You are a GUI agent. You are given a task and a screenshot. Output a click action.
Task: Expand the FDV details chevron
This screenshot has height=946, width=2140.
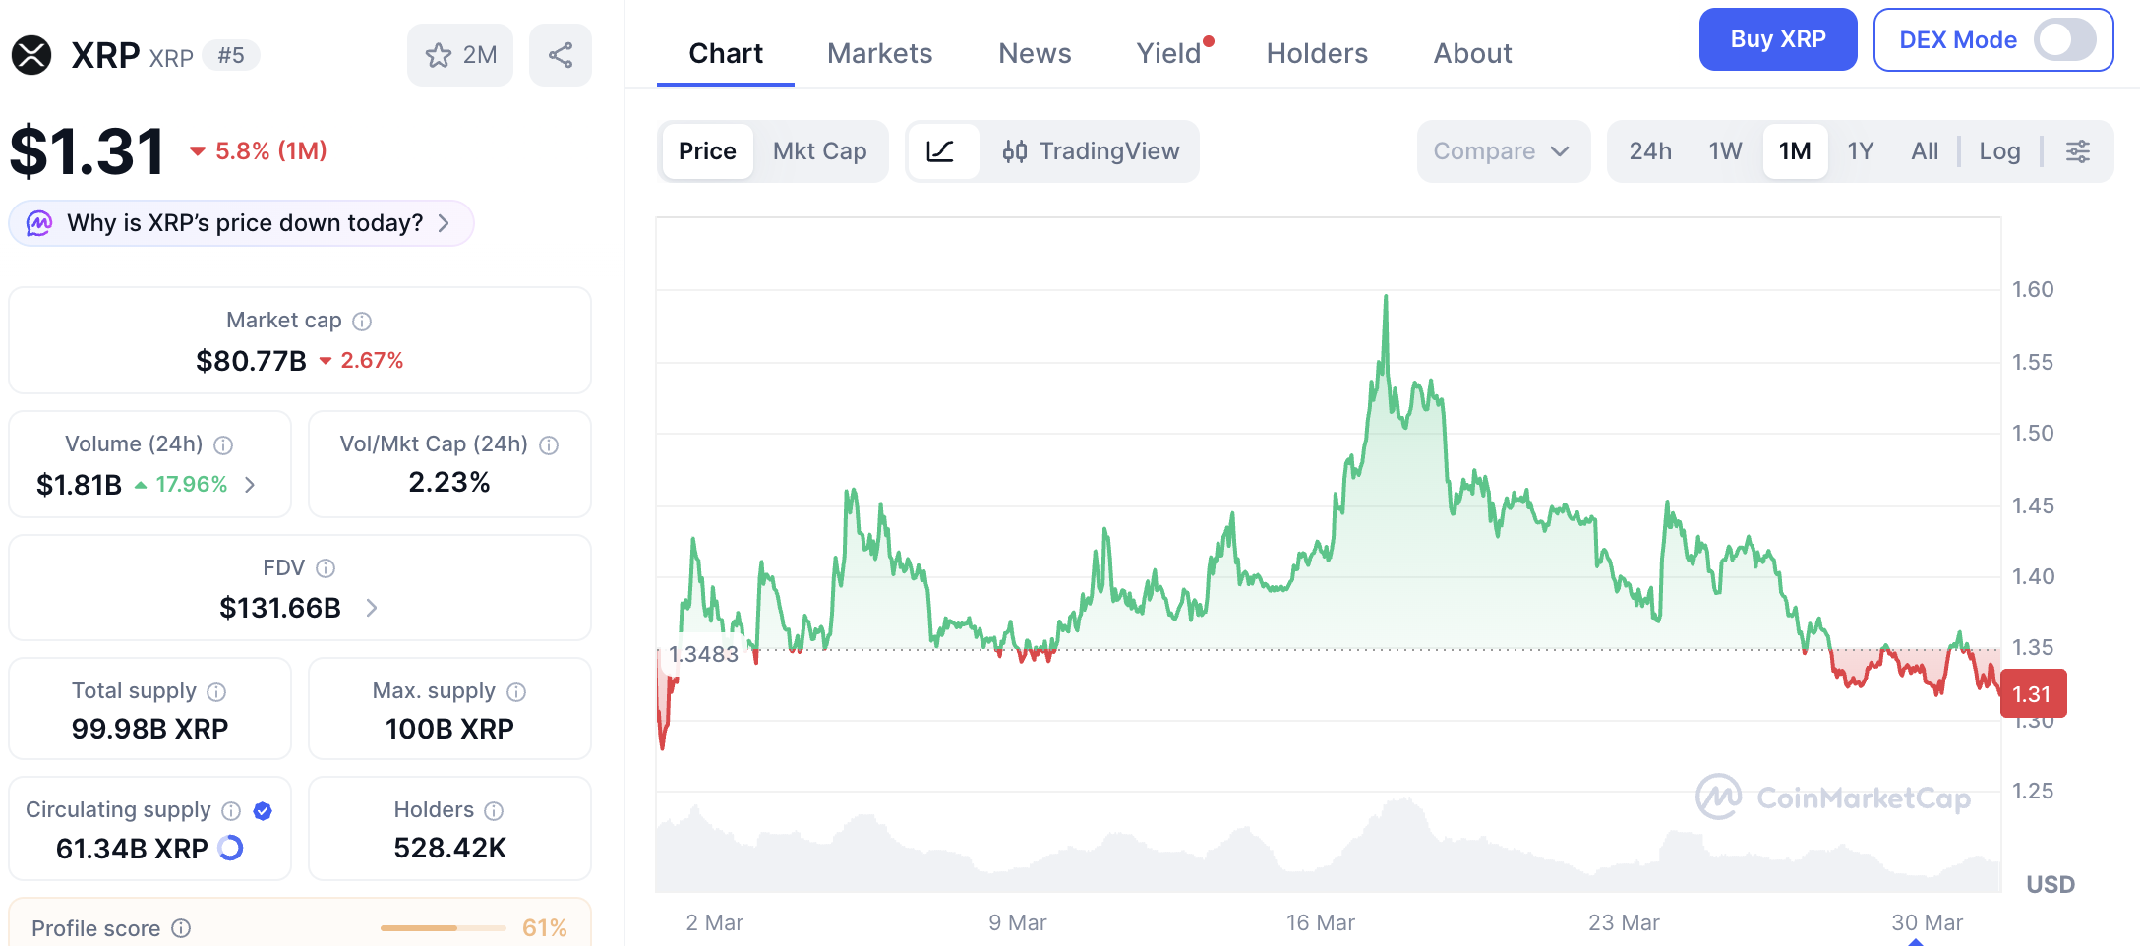pos(372,608)
